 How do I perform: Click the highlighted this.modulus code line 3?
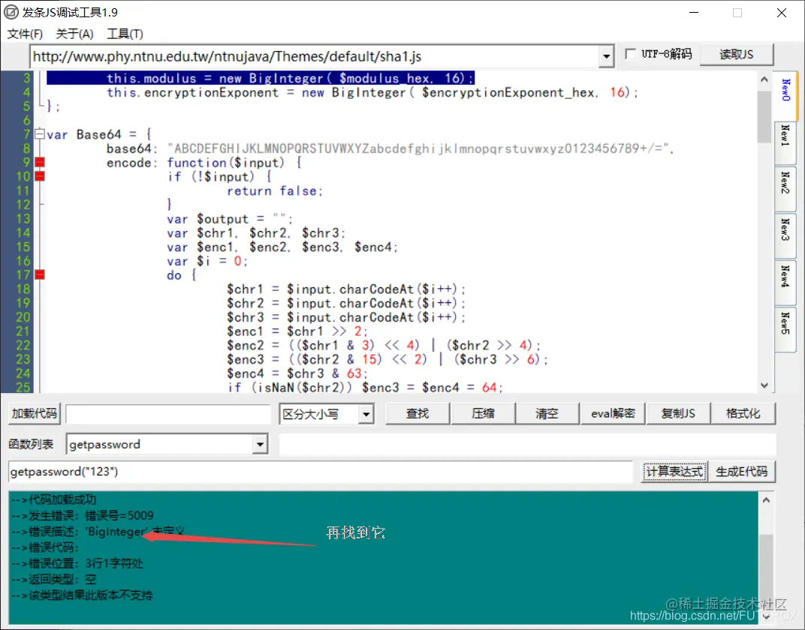click(261, 78)
